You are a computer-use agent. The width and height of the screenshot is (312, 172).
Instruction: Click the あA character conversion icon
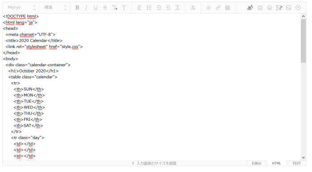tap(250, 8)
